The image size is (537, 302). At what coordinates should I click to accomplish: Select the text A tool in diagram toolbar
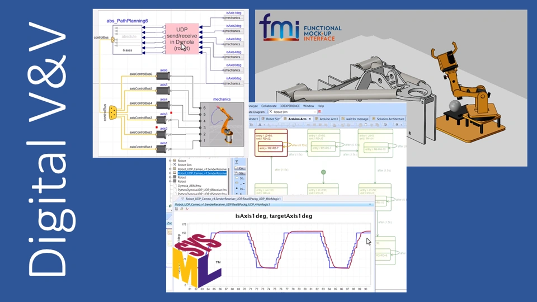(260, 125)
